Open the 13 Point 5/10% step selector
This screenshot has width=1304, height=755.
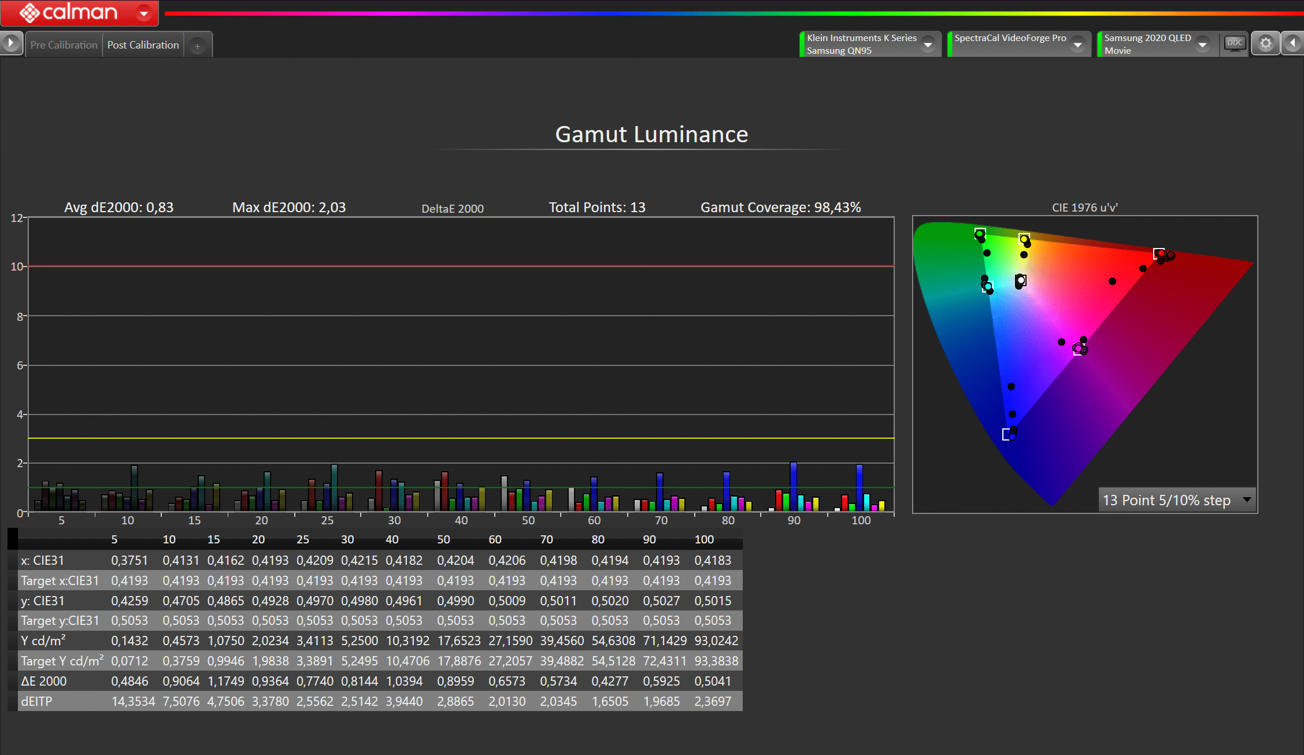pyautogui.click(x=1176, y=500)
